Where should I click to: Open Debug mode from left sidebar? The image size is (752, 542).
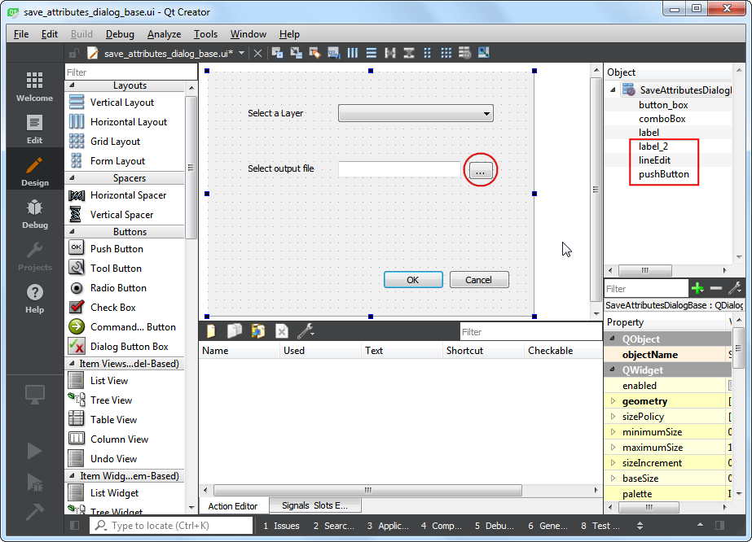[34, 213]
